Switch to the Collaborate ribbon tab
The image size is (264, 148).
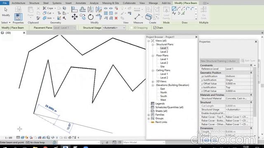129,3
